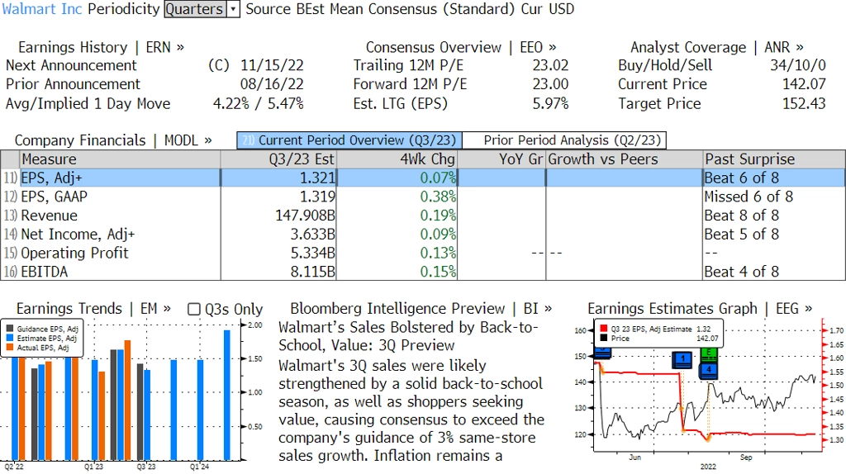The image size is (846, 474).
Task: Click 'Beat 8 of 8' surprise cell
Action: pos(741,216)
